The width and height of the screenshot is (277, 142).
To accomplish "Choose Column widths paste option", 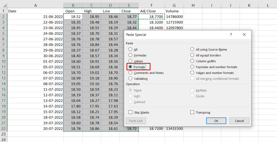I will (192, 61).
